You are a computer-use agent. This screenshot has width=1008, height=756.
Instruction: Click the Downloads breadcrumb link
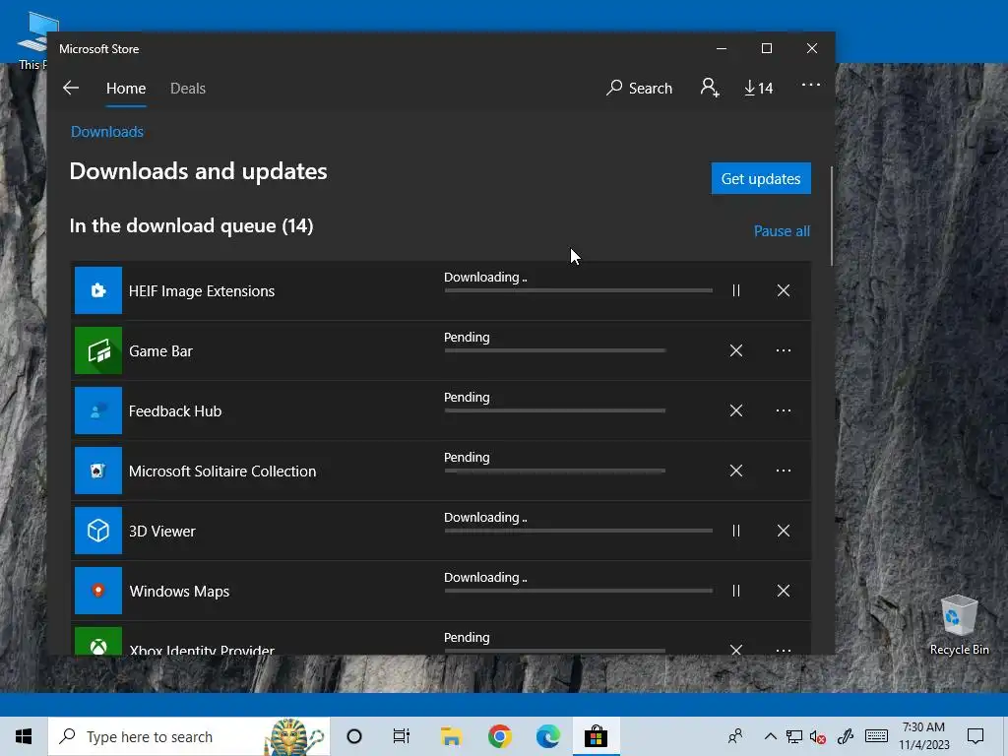pos(106,132)
